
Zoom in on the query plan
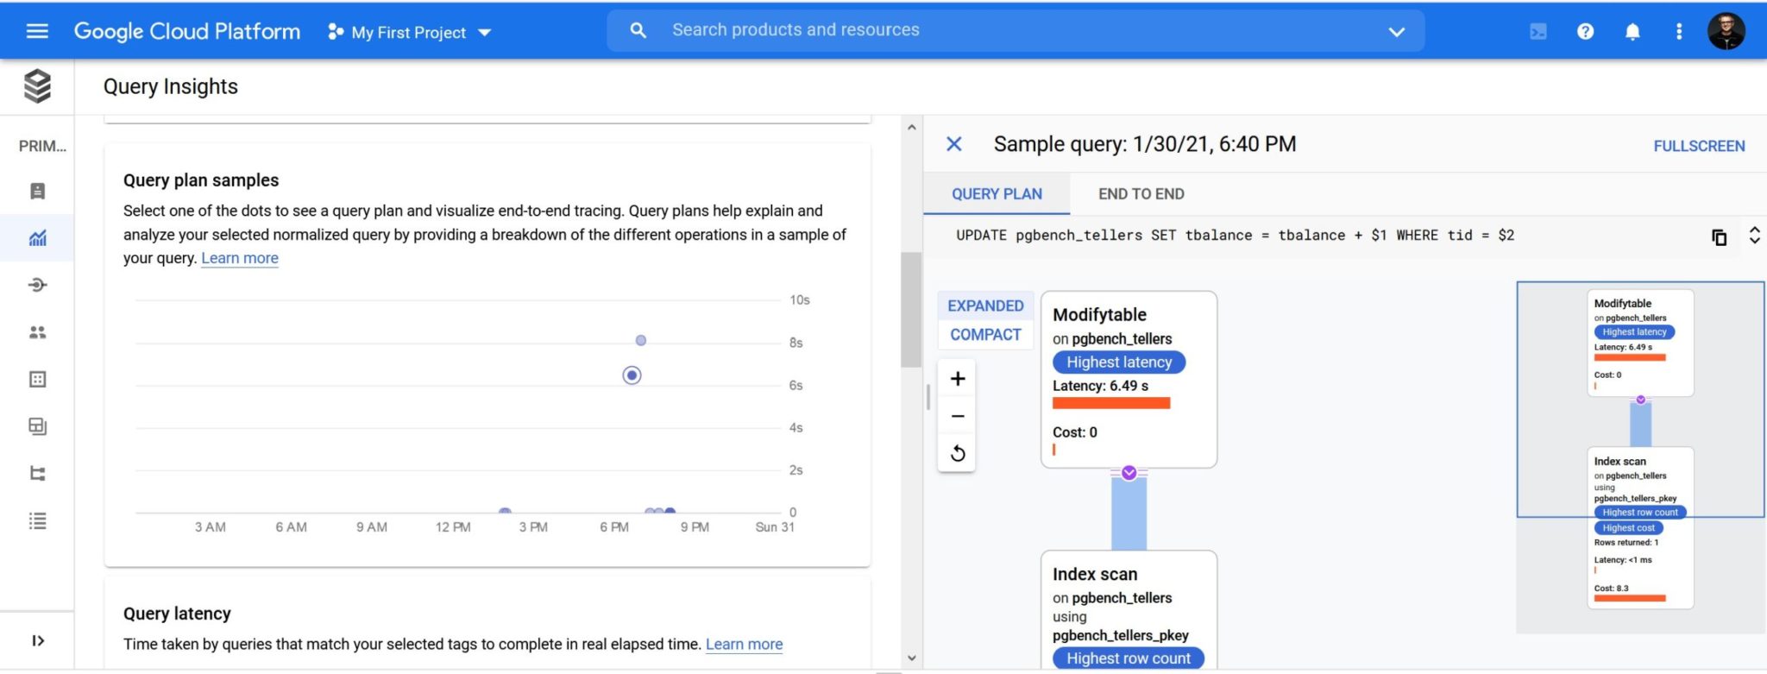point(957,379)
